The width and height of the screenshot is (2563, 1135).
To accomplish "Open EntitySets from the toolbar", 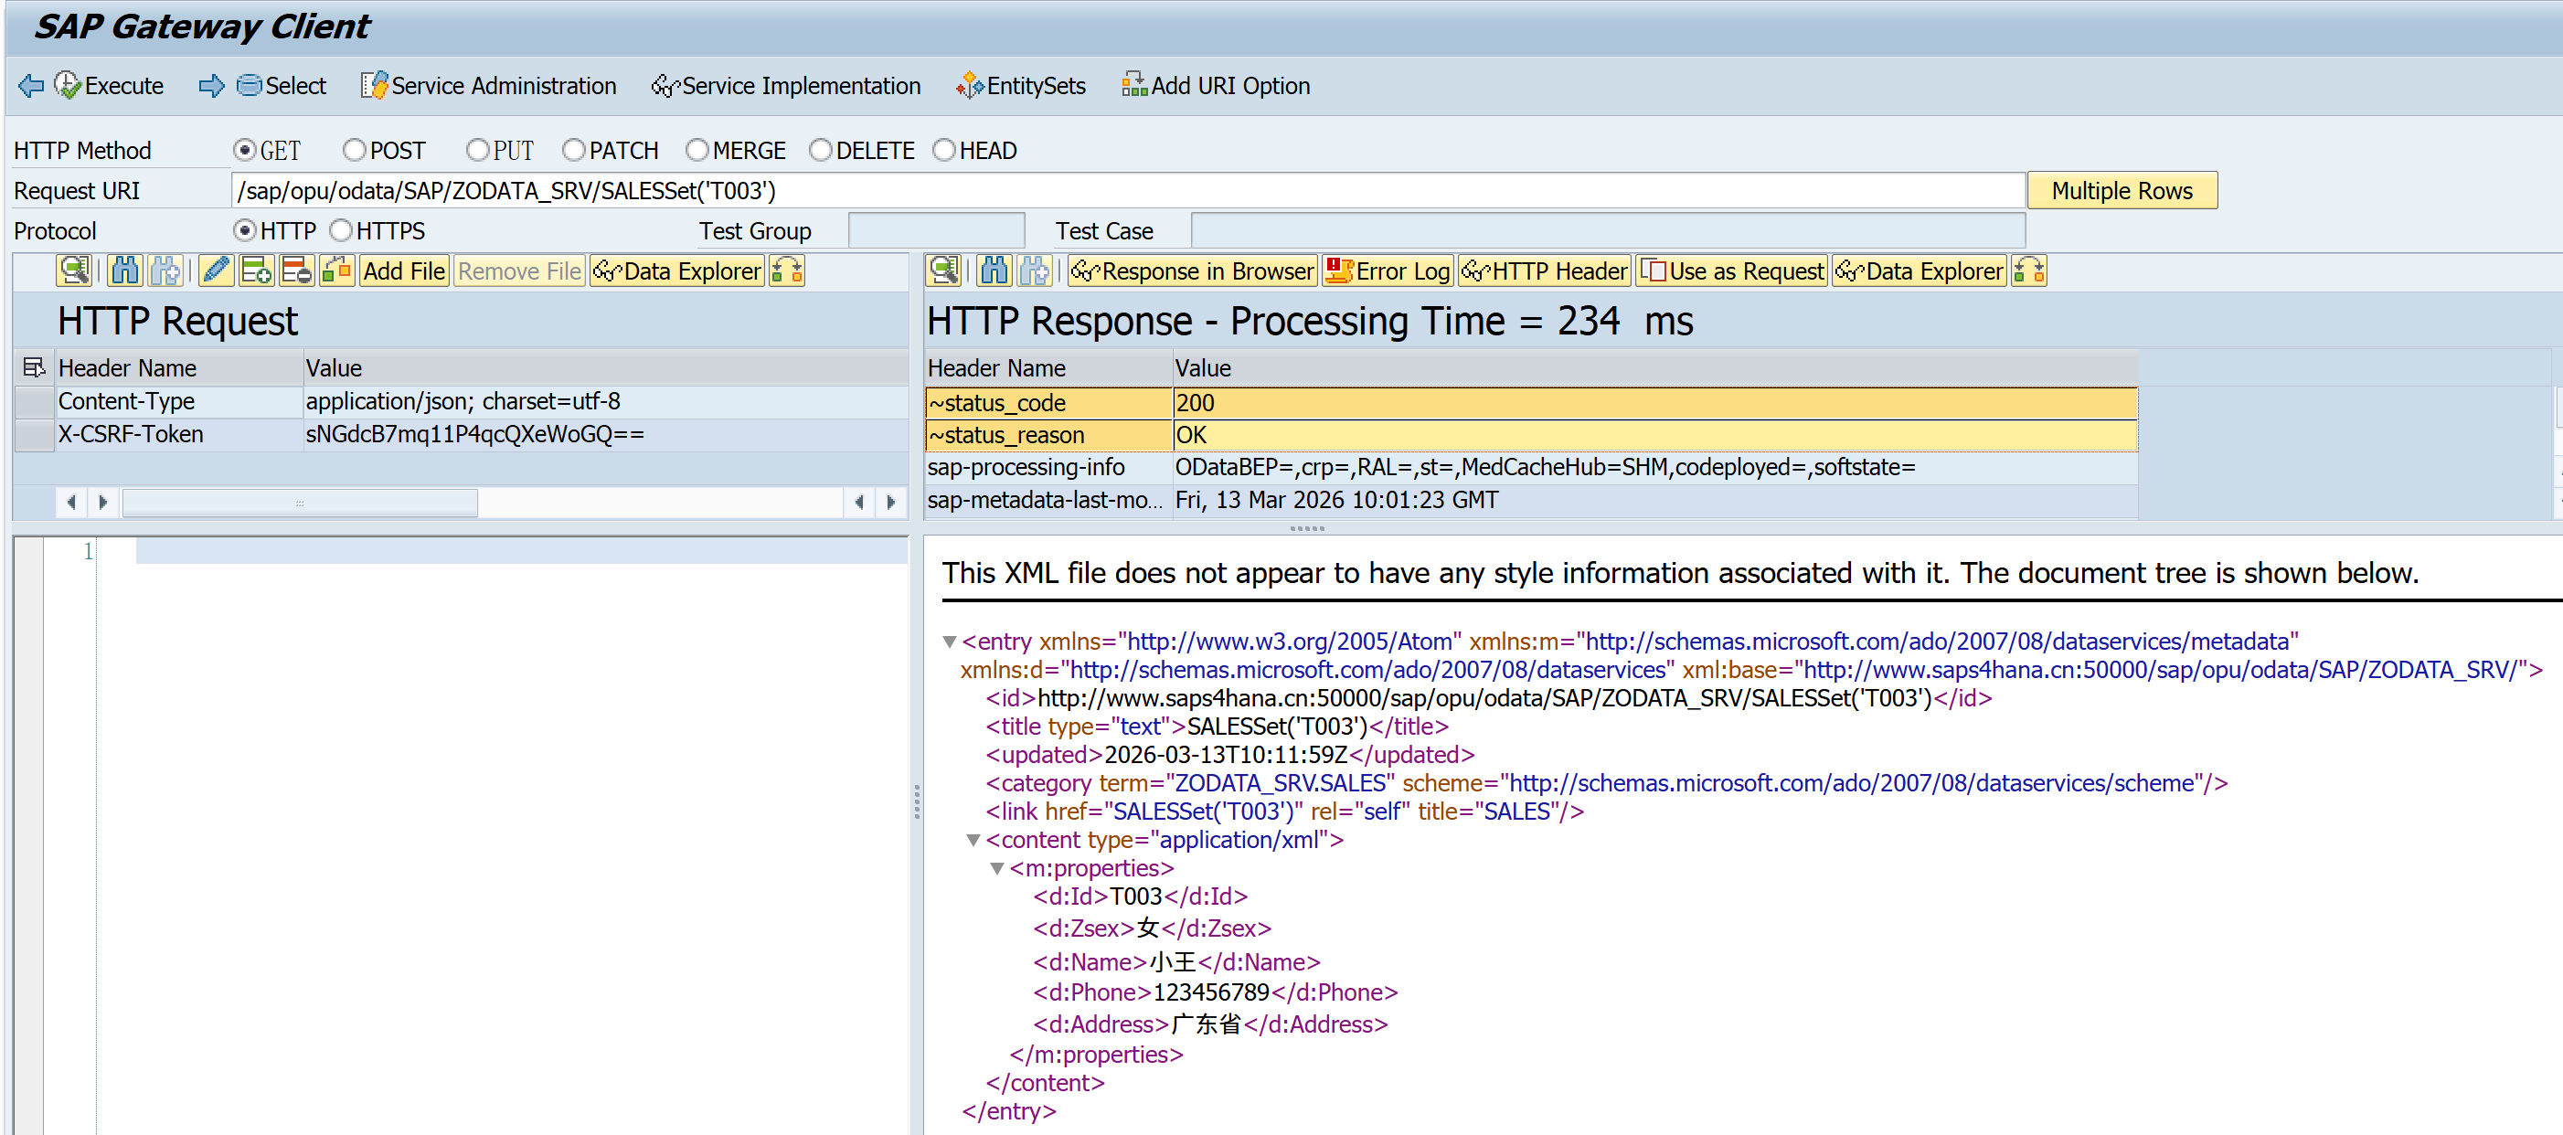I will [1021, 86].
